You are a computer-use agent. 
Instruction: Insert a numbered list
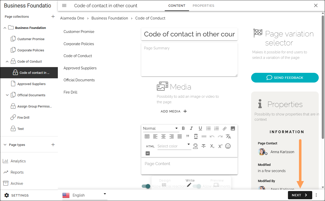coord(217,128)
